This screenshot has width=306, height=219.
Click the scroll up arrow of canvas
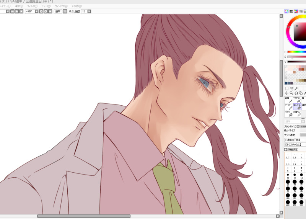coord(281,16)
